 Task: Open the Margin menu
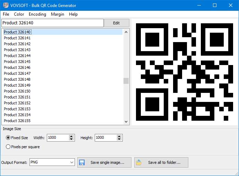click(x=58, y=14)
